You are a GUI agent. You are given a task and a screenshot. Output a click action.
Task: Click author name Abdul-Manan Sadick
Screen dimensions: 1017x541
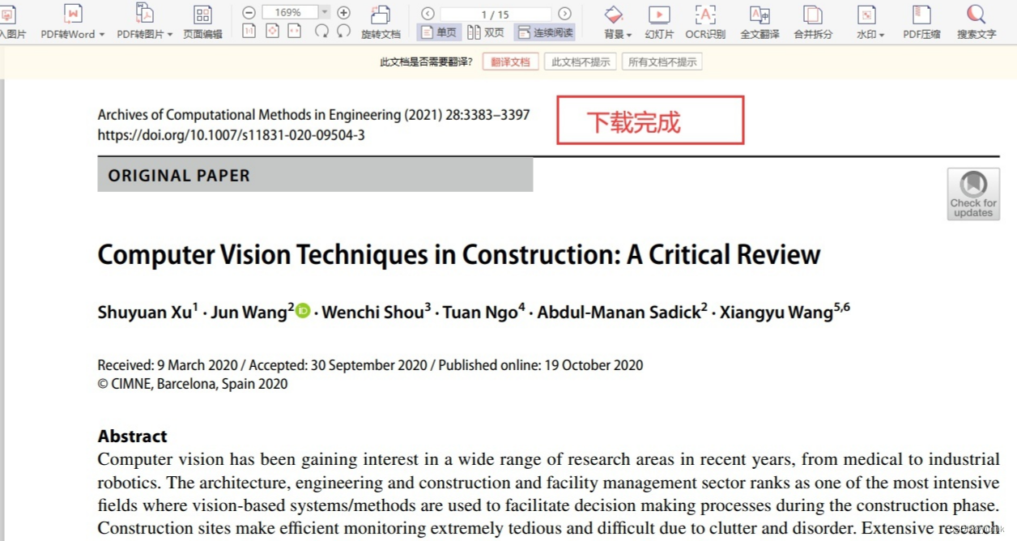point(618,313)
